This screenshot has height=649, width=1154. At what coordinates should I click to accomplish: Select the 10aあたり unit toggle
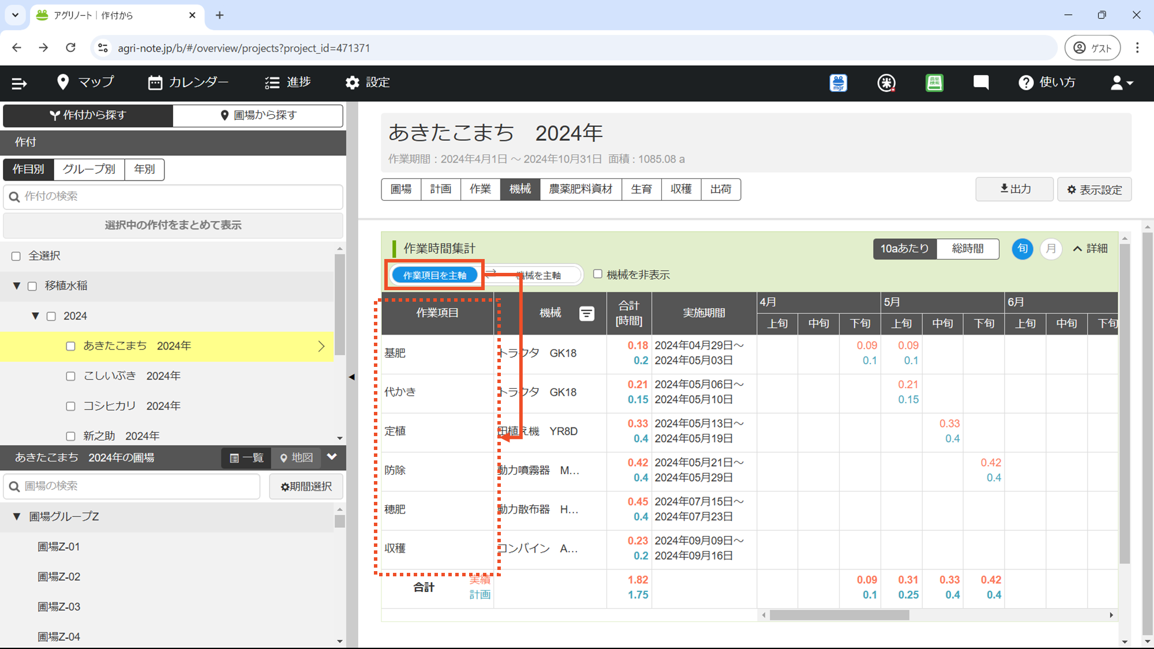click(905, 249)
